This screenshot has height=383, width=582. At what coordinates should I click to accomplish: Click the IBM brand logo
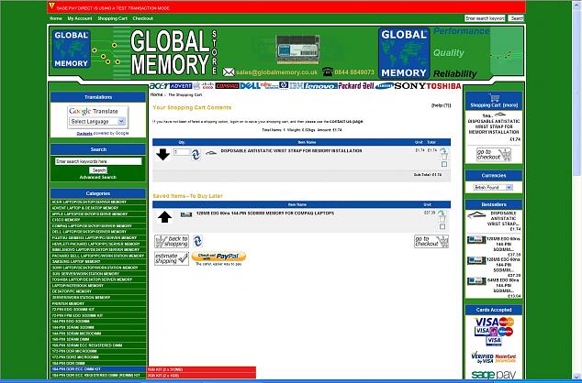297,86
